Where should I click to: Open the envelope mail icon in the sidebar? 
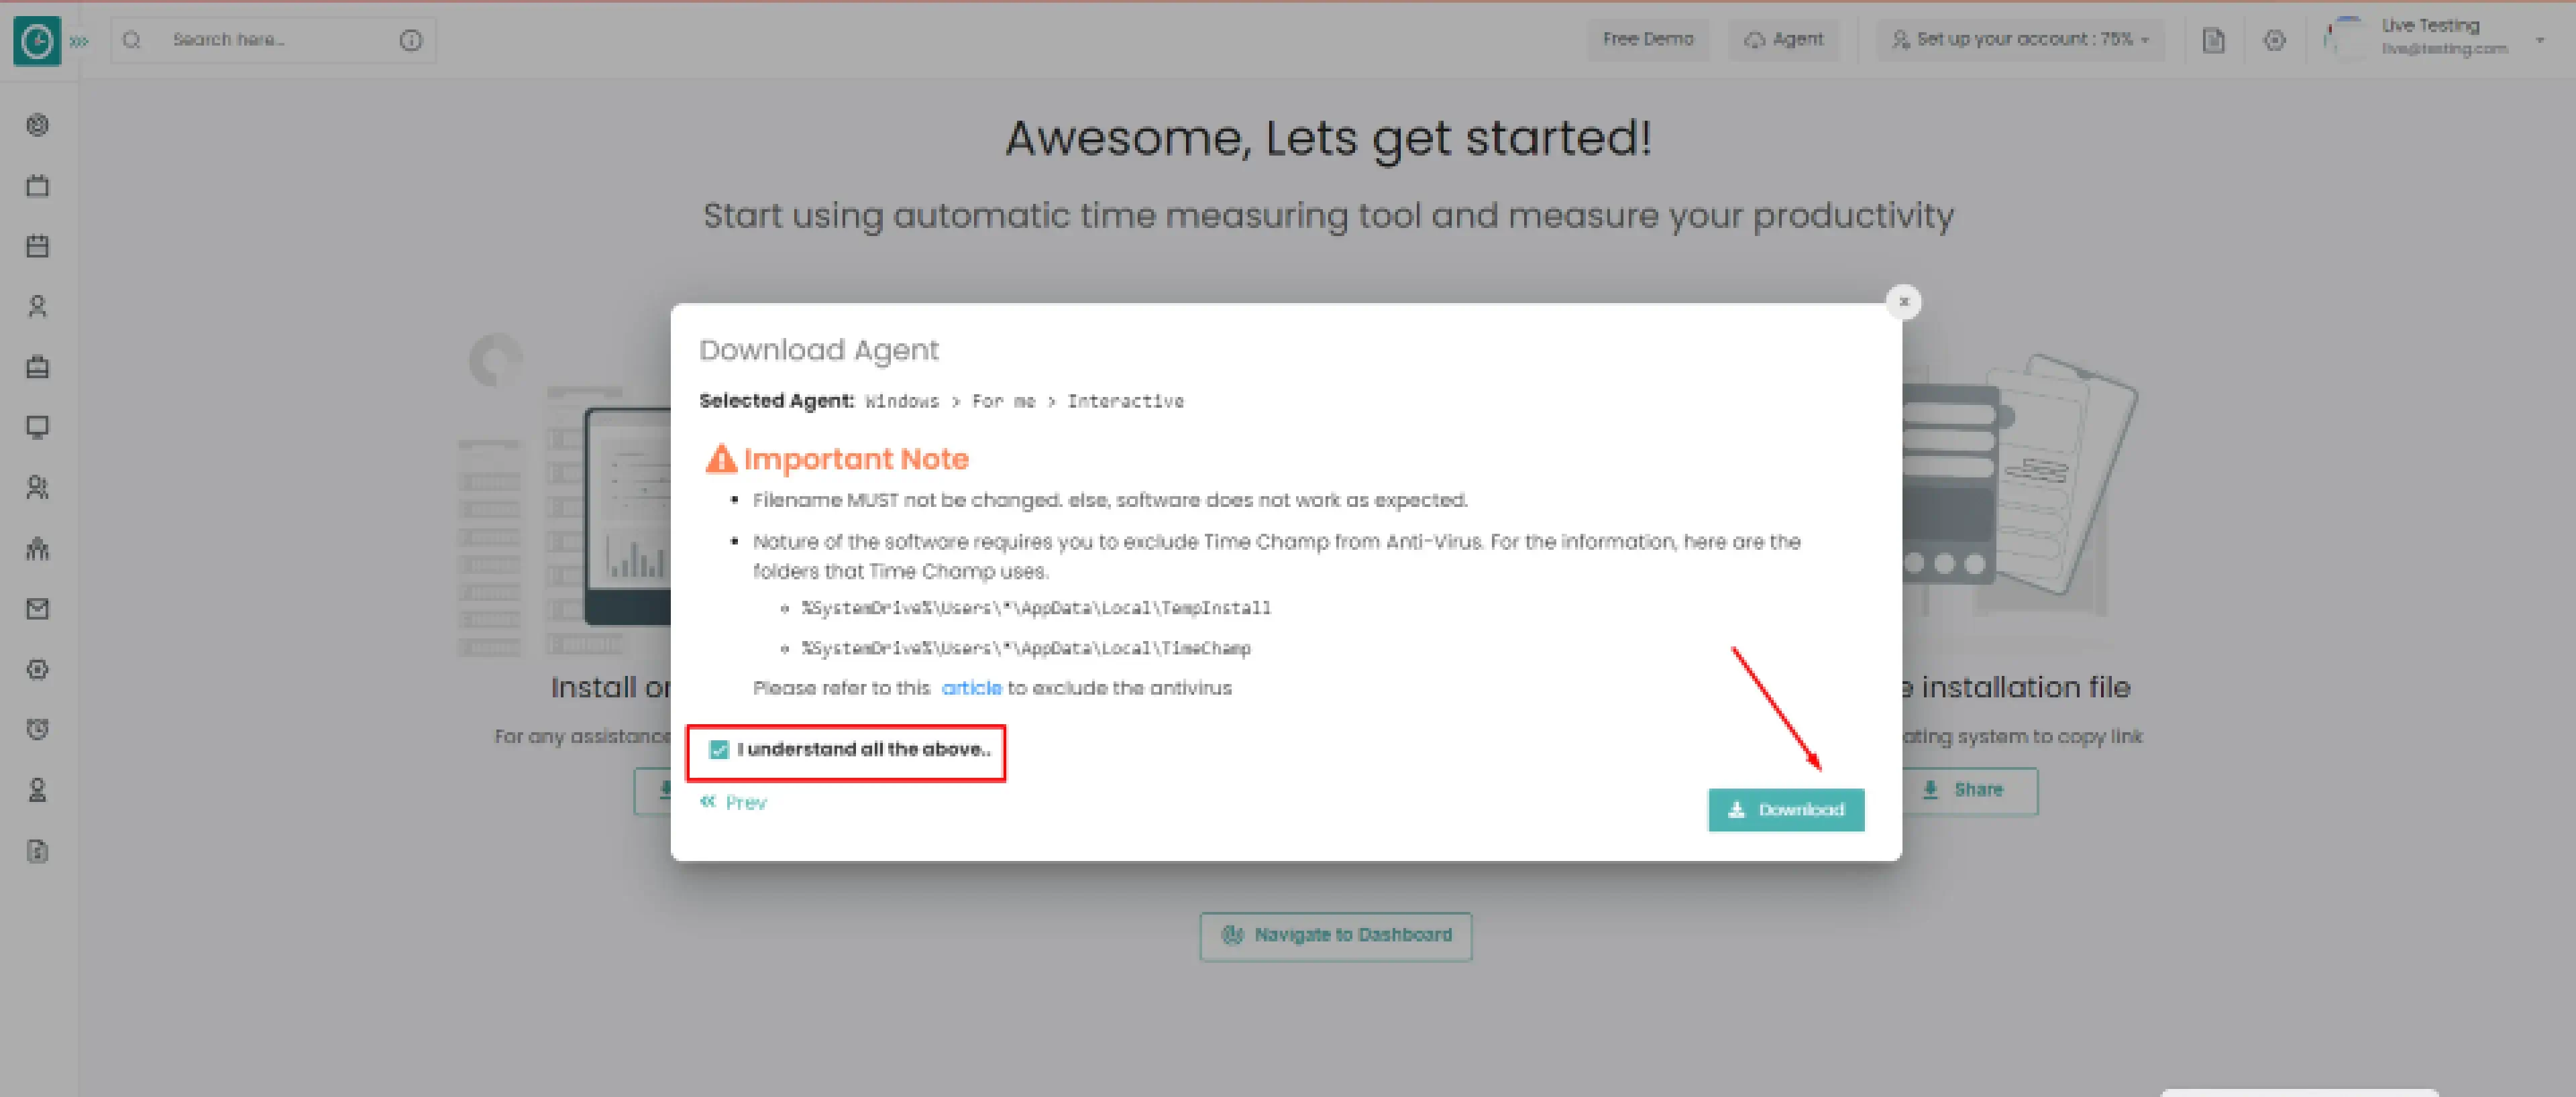38,609
